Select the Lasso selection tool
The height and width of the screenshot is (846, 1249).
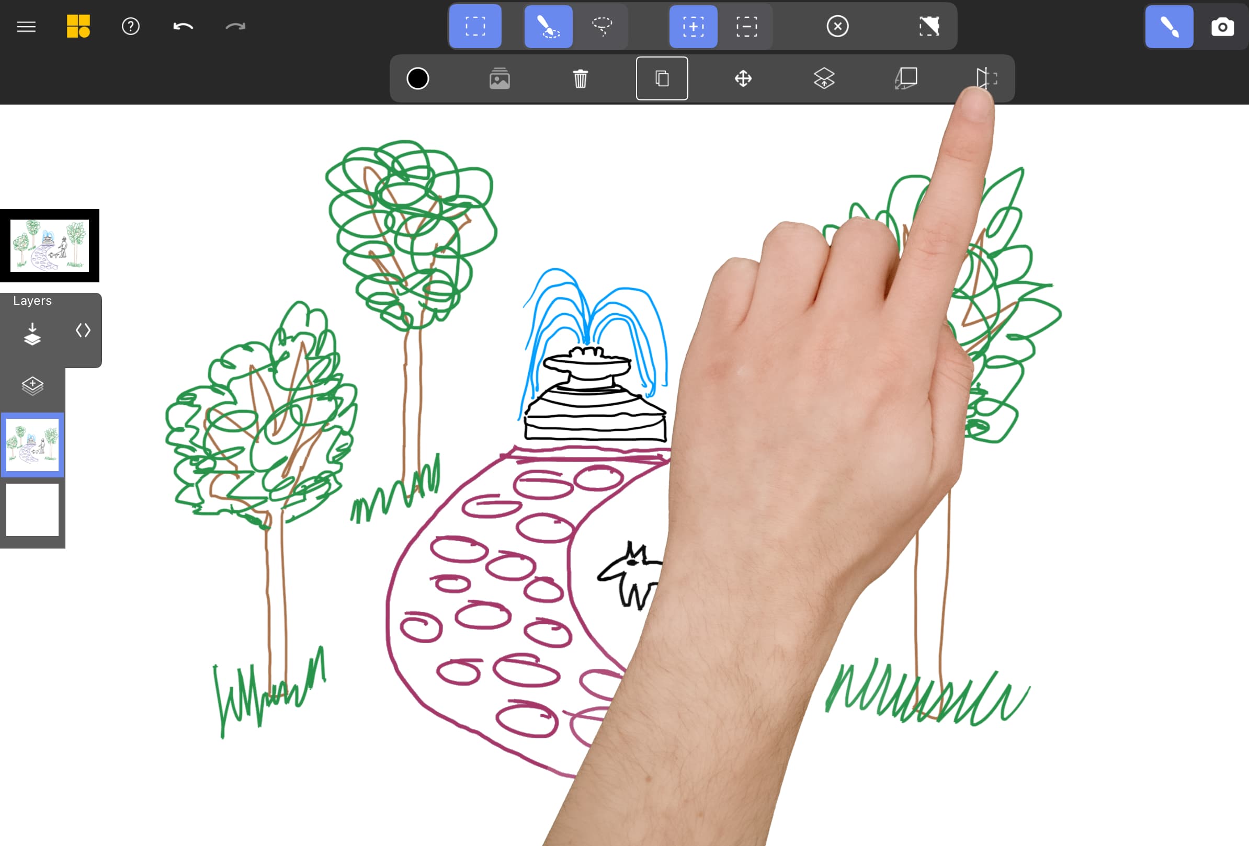click(x=601, y=26)
